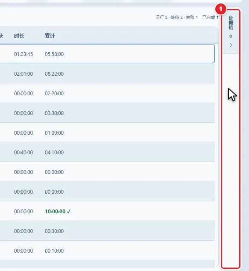Select the 03:30:00 cumulative cell
Image resolution: width=249 pixels, height=271 pixels.
(x=54, y=113)
